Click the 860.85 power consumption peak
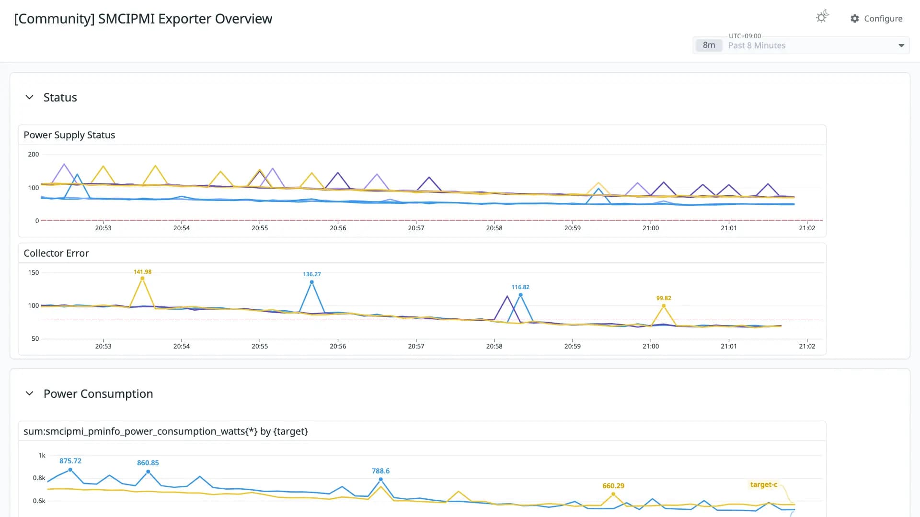 point(148,472)
